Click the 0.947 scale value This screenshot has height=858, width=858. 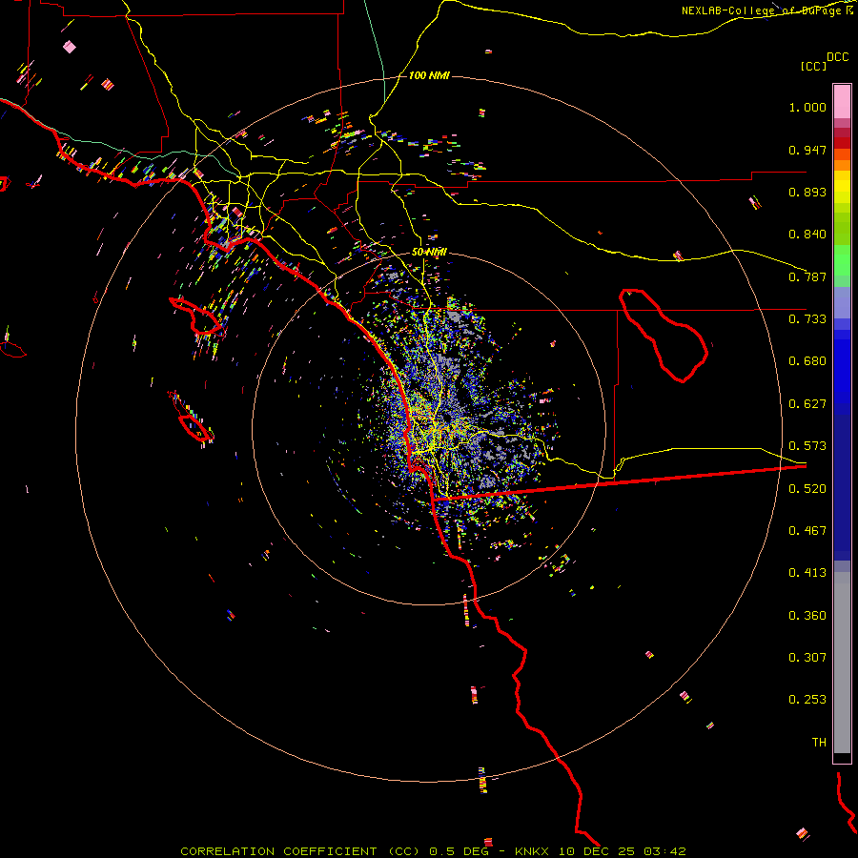point(807,150)
